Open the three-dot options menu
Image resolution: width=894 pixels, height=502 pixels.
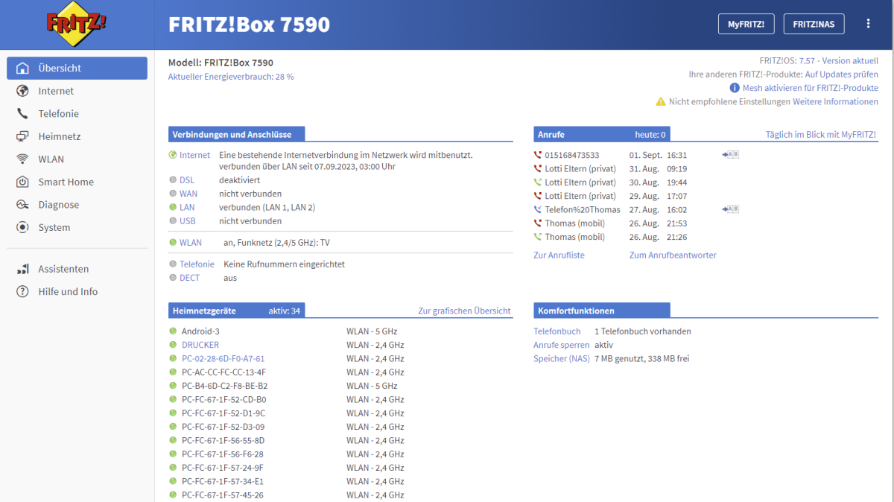click(x=868, y=24)
